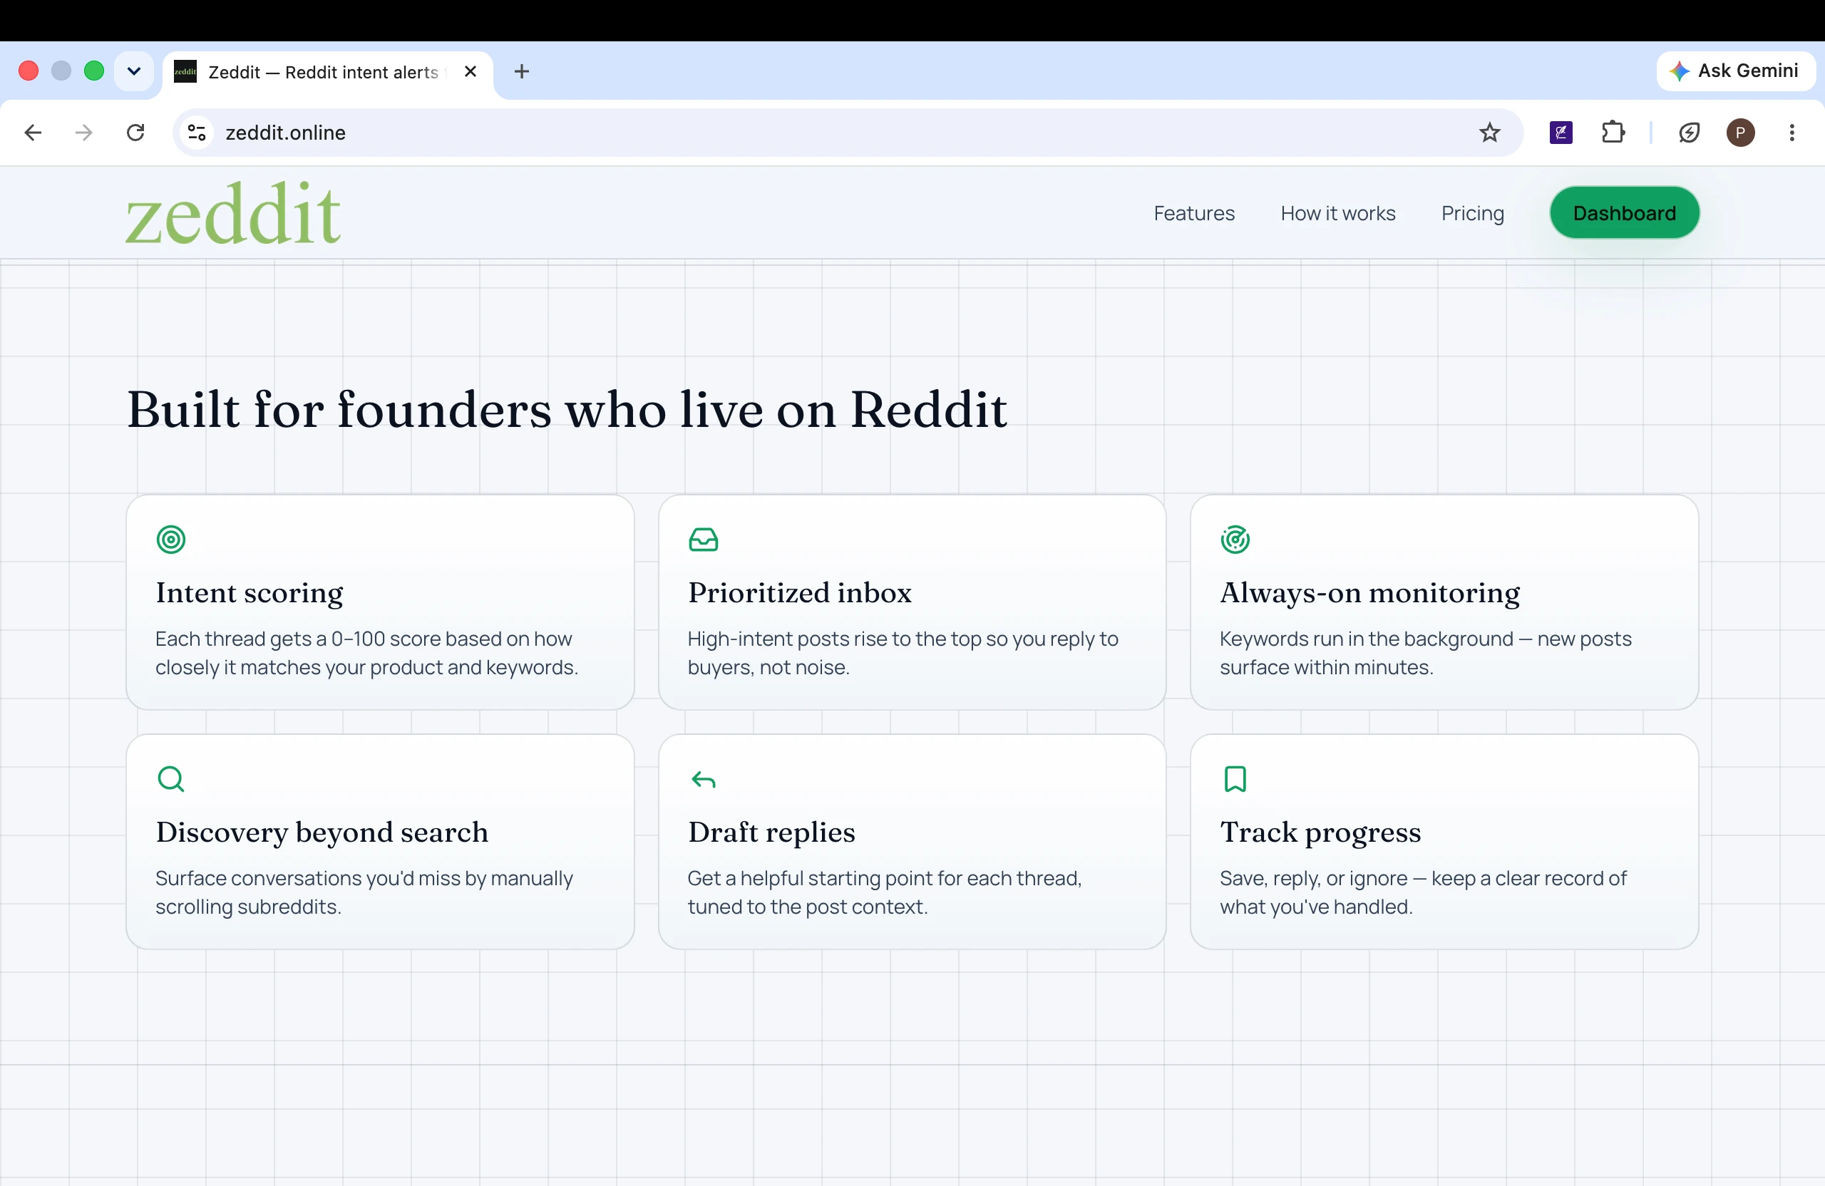Image resolution: width=1825 pixels, height=1186 pixels.
Task: Bookmark this page with the star icon
Action: (x=1489, y=133)
